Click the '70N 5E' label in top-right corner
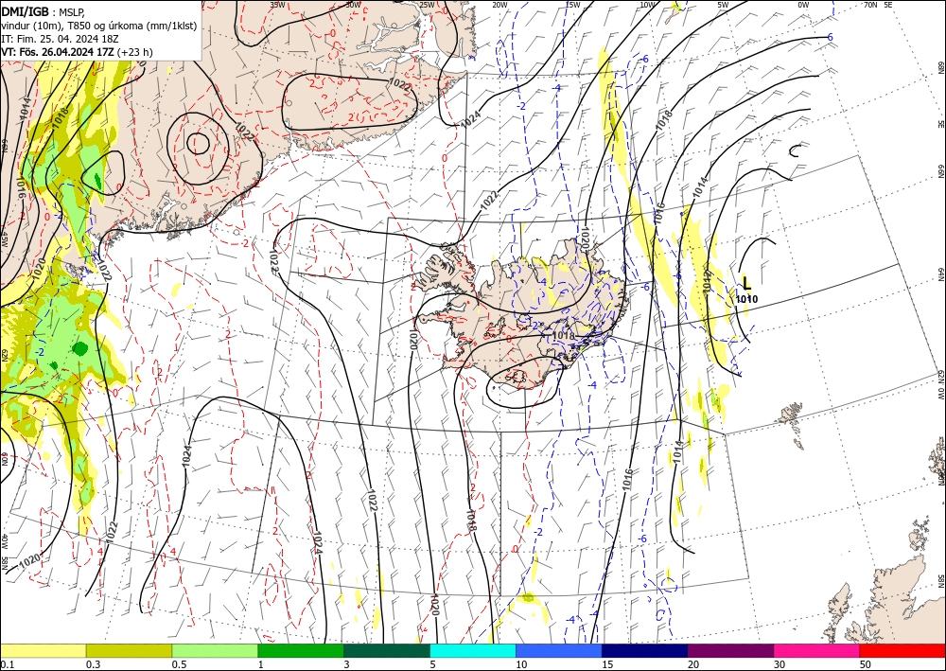946x671 pixels. [x=878, y=5]
